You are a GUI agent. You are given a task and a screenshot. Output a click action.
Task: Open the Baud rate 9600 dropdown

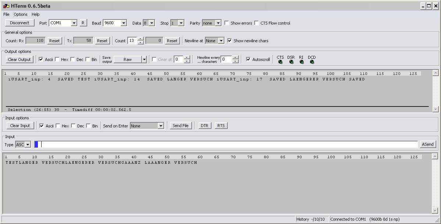(124, 23)
